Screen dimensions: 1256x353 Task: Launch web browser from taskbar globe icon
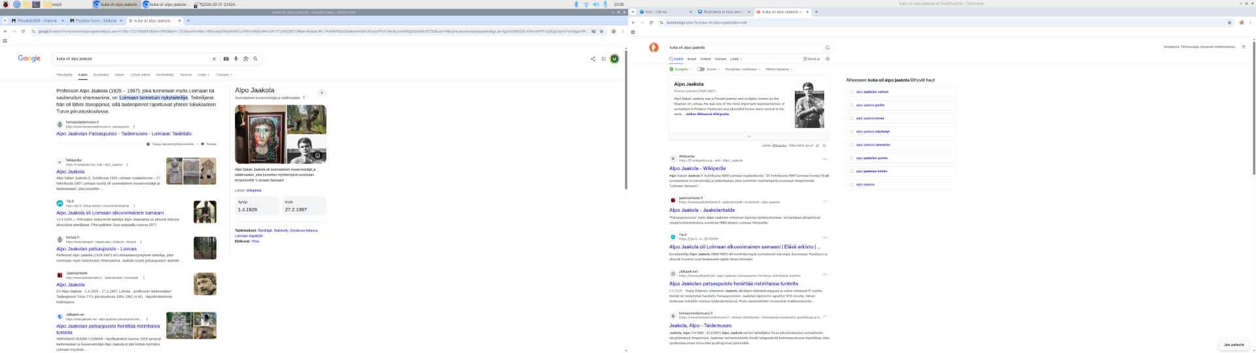pos(16,4)
